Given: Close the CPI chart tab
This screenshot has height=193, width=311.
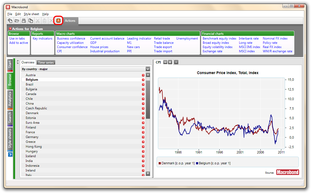Looking at the screenshot, I should click(x=170, y=62).
